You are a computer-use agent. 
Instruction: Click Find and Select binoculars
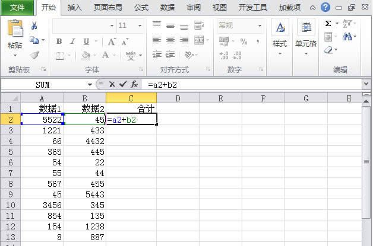tap(347, 37)
